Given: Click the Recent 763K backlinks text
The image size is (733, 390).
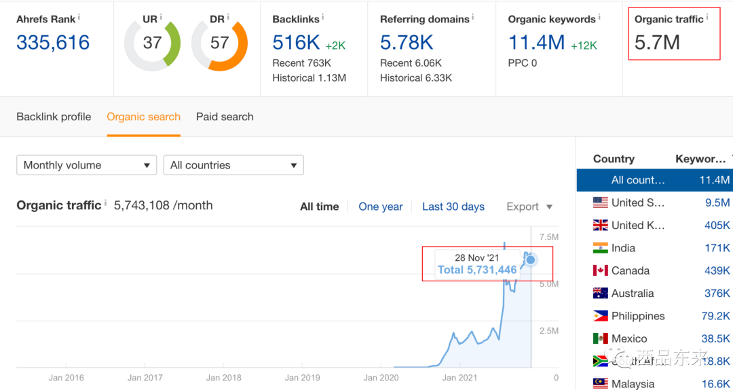Looking at the screenshot, I should pos(303,63).
